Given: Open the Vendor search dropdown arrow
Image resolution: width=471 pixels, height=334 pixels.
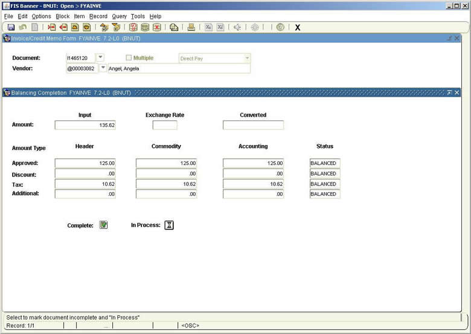Looking at the screenshot, I should [x=103, y=68].
